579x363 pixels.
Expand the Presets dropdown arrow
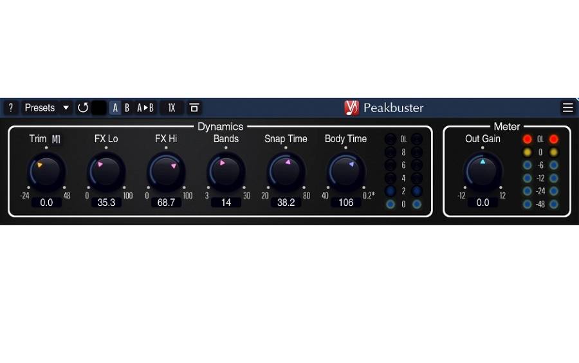click(x=66, y=107)
